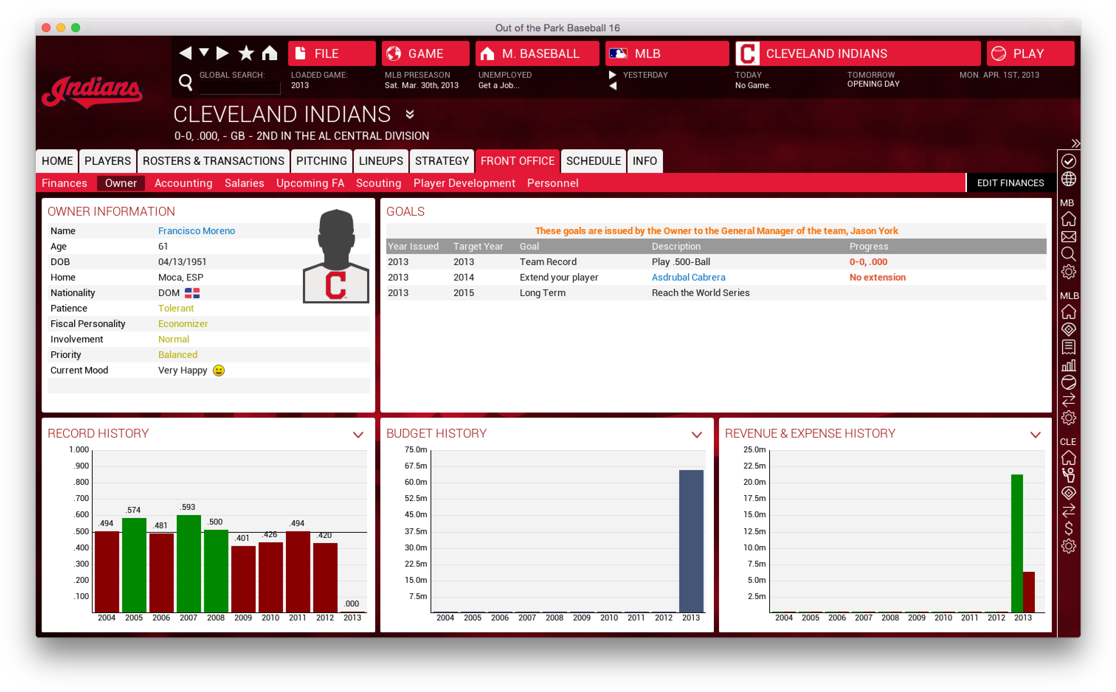Open the gear settings icon under MB
This screenshot has width=1116, height=692.
(1068, 272)
